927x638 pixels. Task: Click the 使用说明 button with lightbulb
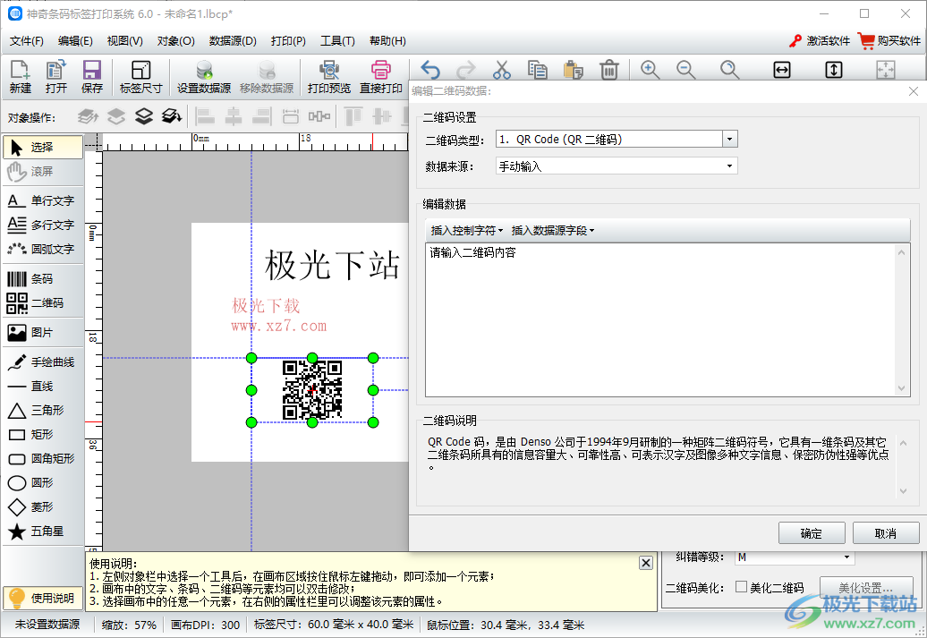click(x=43, y=598)
